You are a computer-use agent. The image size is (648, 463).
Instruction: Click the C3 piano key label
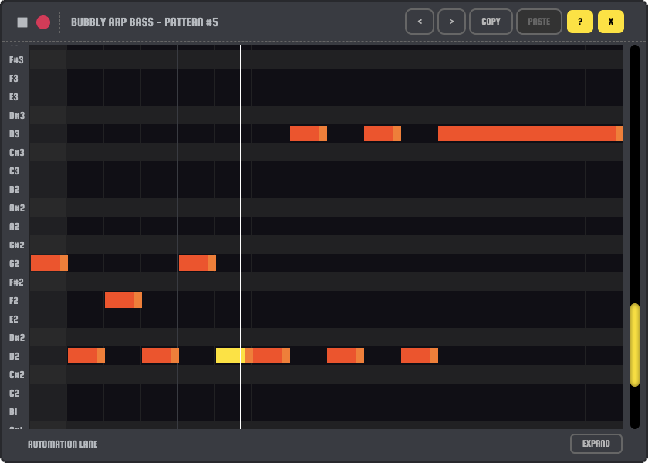point(15,171)
